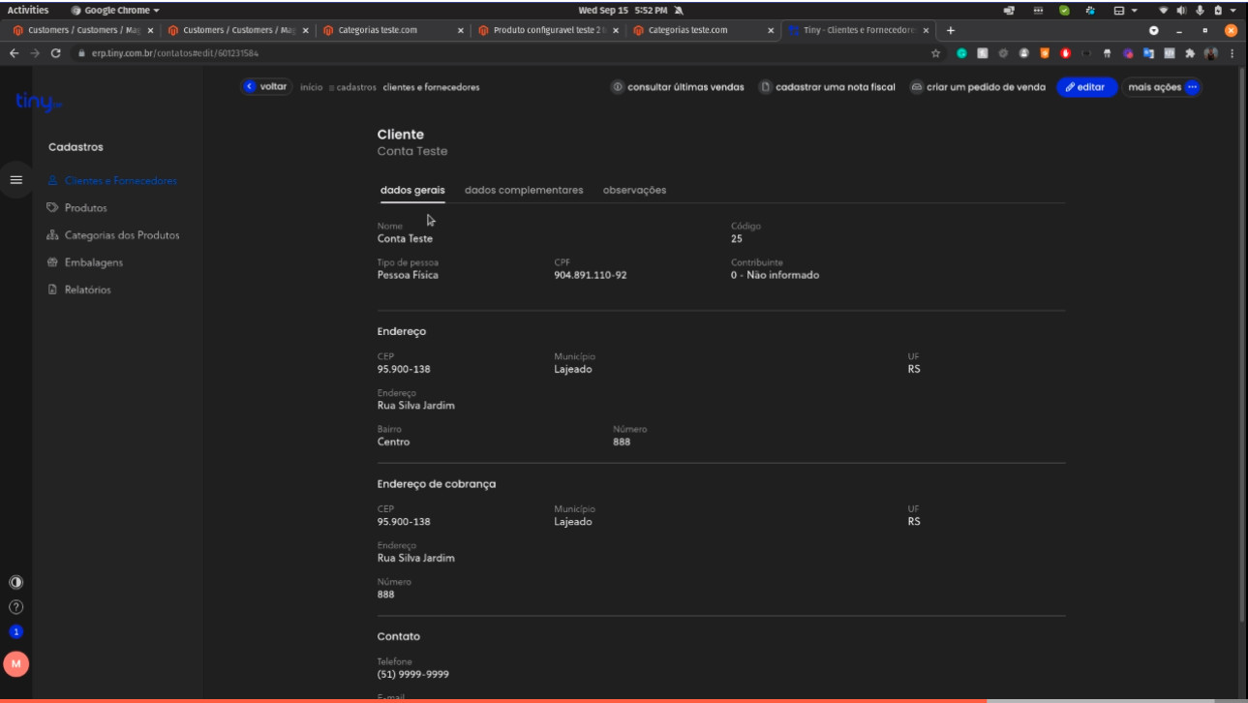Open the hamburger menu in left sidebar
Screen dimensions: 1248x703
(x=15, y=180)
